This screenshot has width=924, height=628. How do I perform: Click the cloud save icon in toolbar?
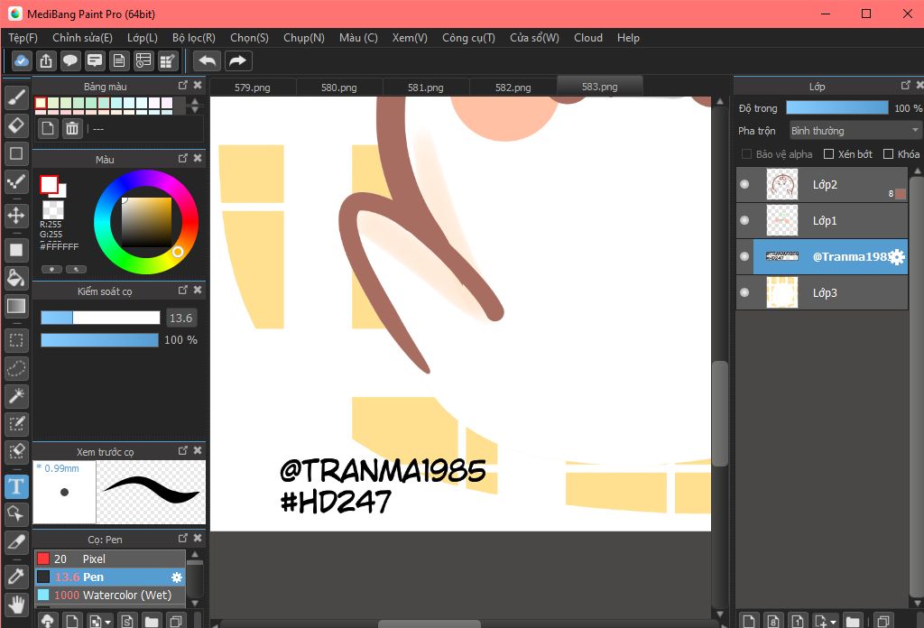click(x=22, y=60)
